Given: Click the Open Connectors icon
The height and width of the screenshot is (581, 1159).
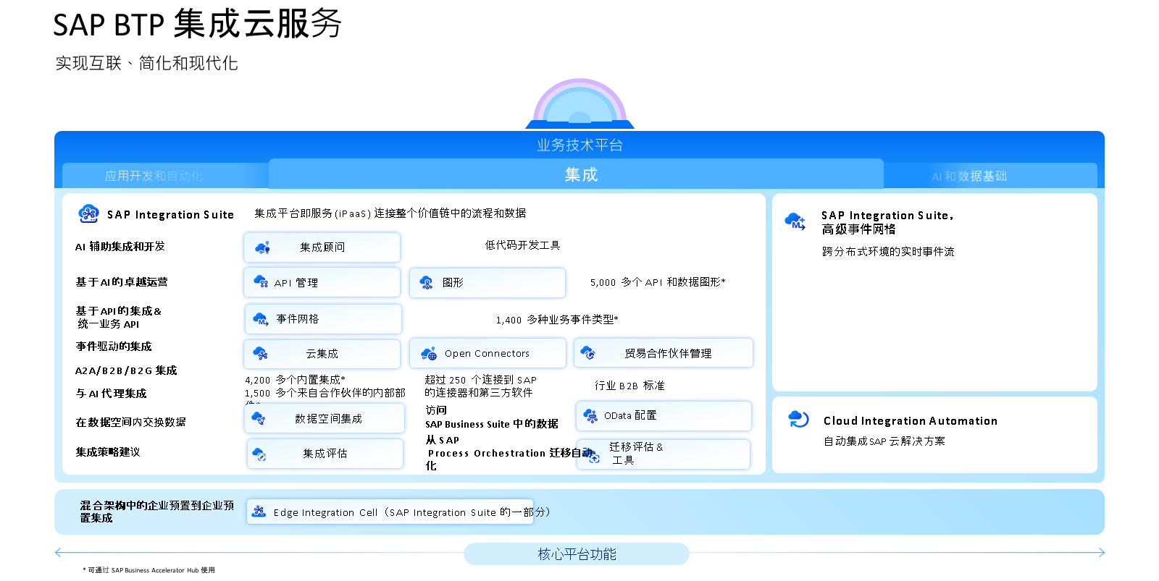Looking at the screenshot, I should pyautogui.click(x=429, y=353).
